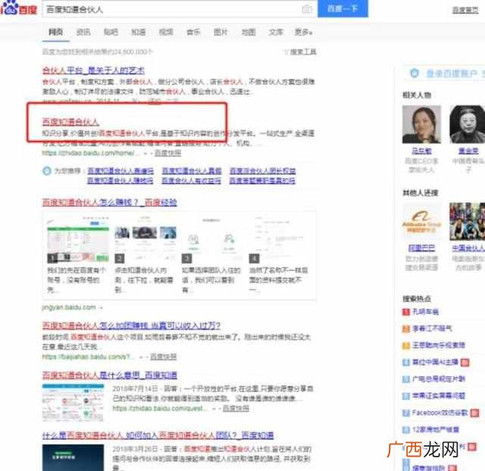The height and width of the screenshot is (471, 485).
Task: Open hot search 苹果证实屏幕问题
Action: click(439, 395)
